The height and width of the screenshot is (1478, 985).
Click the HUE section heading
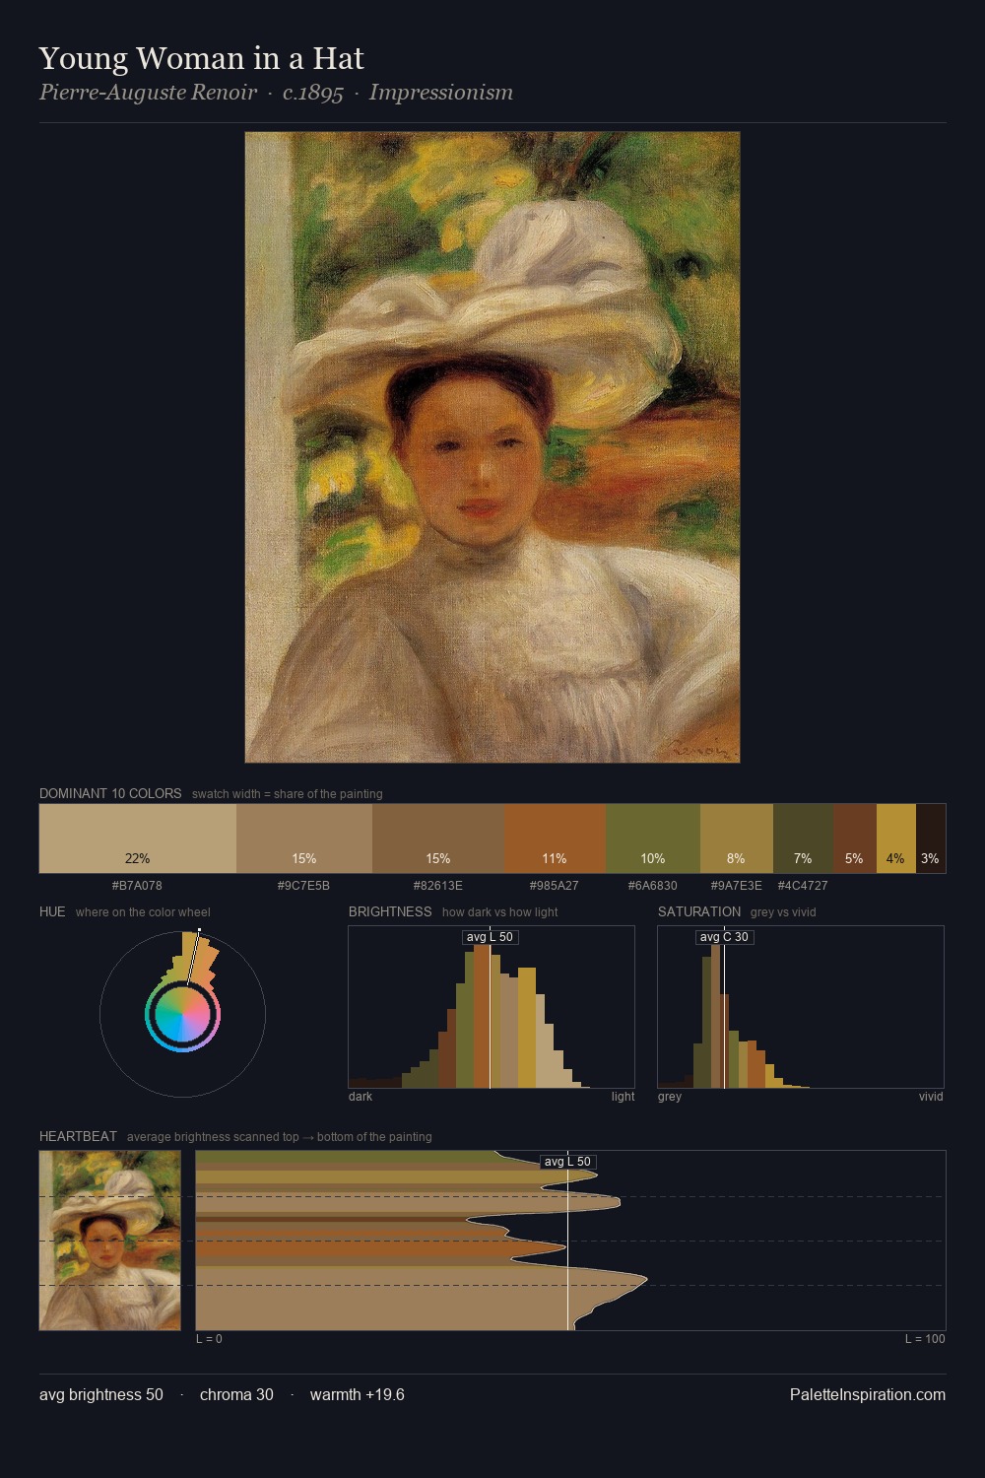52,911
